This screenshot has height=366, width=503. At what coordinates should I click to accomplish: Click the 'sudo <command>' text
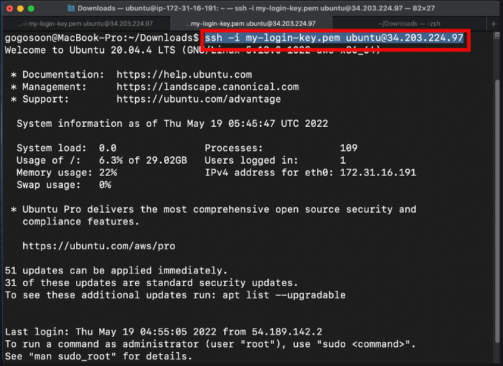coord(363,344)
